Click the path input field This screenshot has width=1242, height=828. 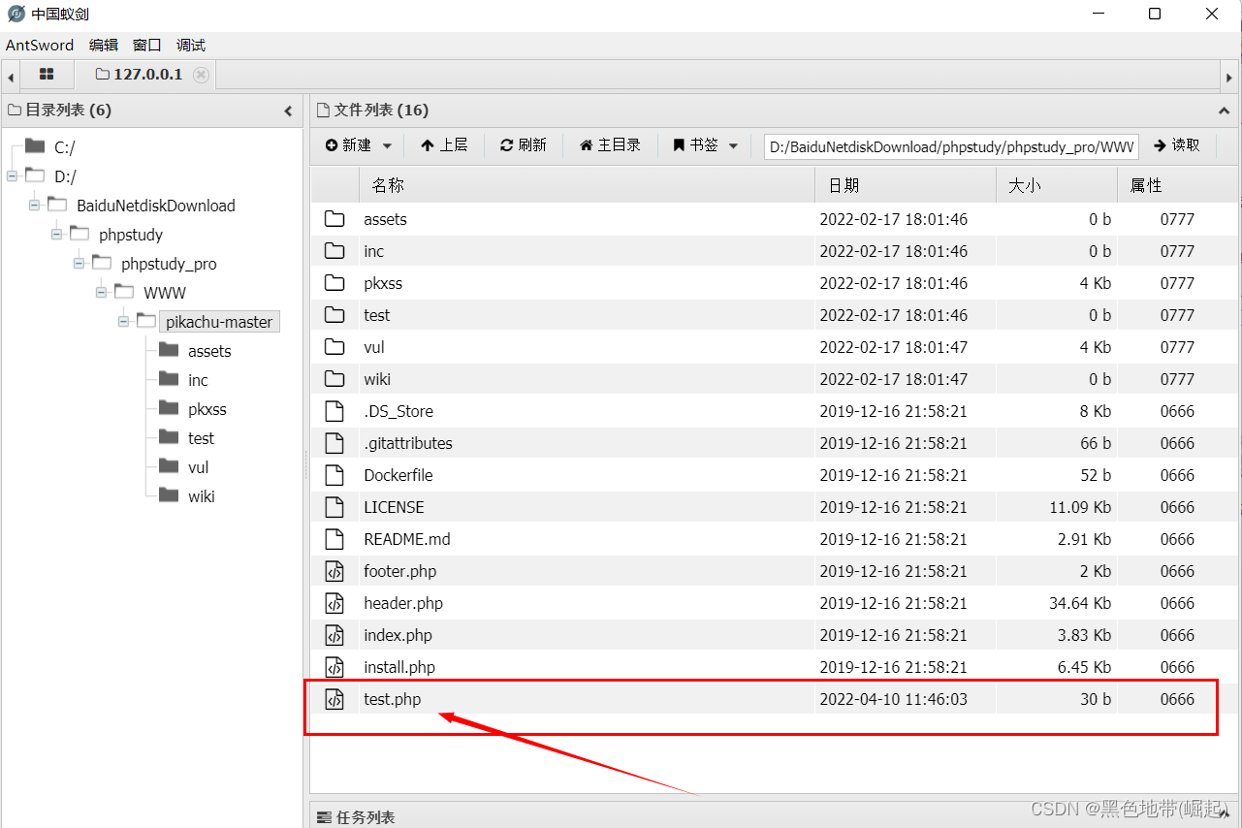951,146
